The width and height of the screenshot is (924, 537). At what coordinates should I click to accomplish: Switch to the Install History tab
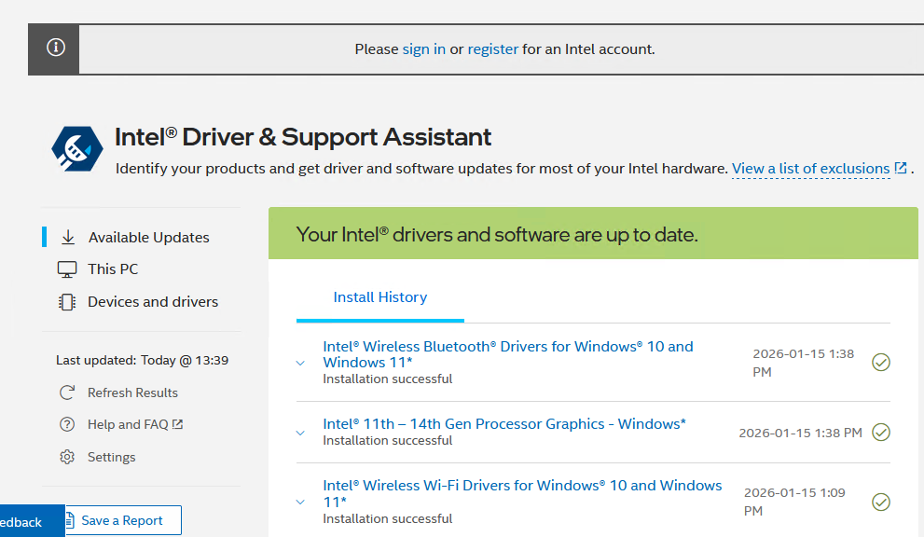[x=379, y=296]
